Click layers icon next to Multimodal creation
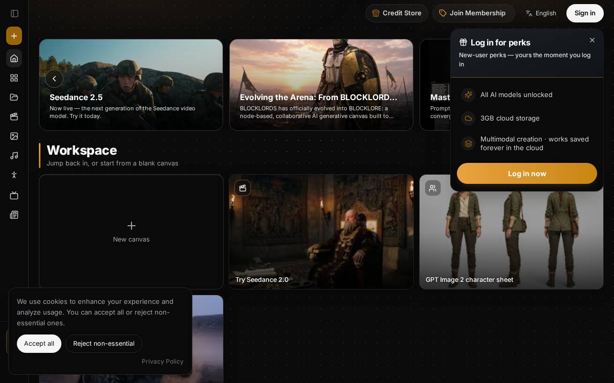The width and height of the screenshot is (614, 383). click(x=468, y=143)
